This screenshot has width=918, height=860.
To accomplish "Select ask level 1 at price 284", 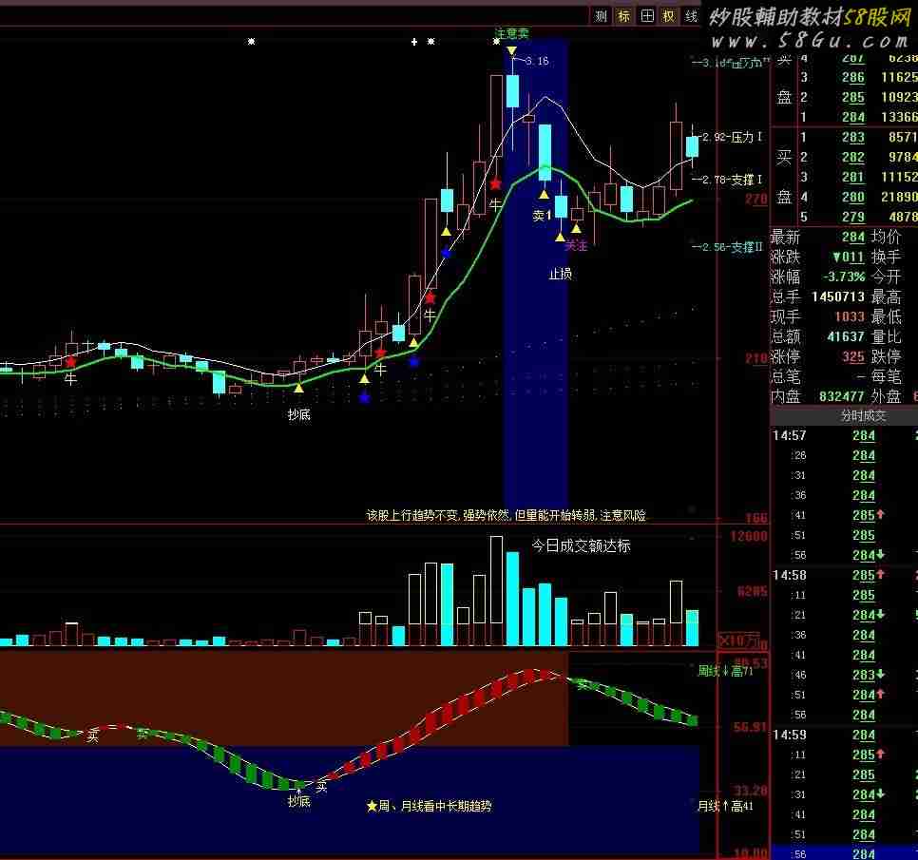I will 858,117.
